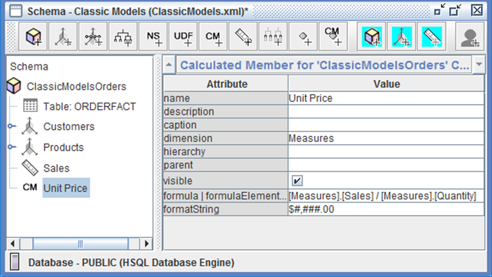Click the Add Cube toolbar icon
Screen dimensions: 492x277
click(x=34, y=37)
